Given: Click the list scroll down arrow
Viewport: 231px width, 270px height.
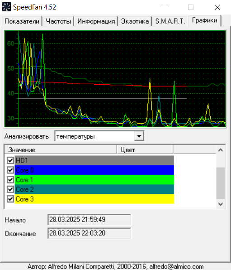Looking at the screenshot, I should click(221, 204).
